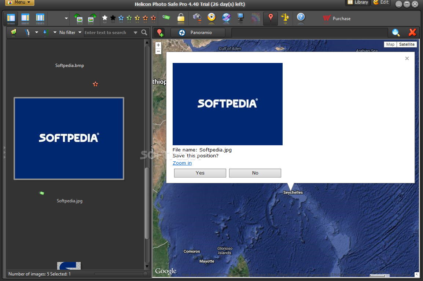423x281 pixels.
Task: Click No to discard position
Action: point(255,173)
